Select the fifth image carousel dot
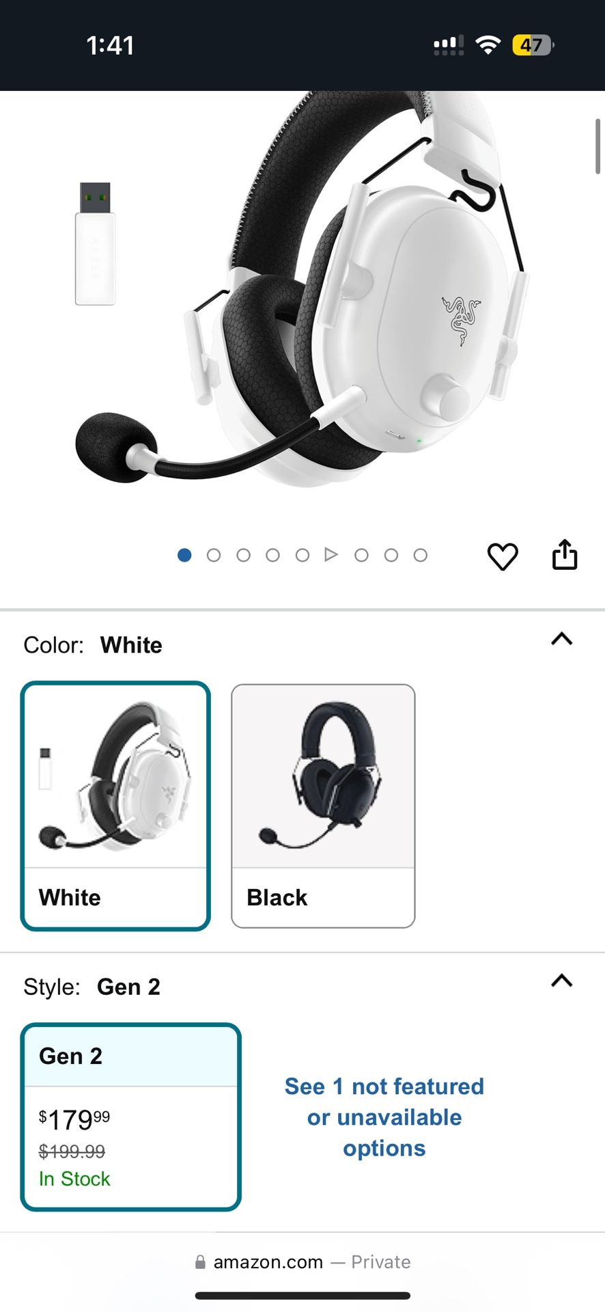 click(x=302, y=556)
